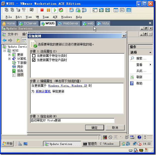Click the Appliance View toolbar icon

tap(122, 10)
